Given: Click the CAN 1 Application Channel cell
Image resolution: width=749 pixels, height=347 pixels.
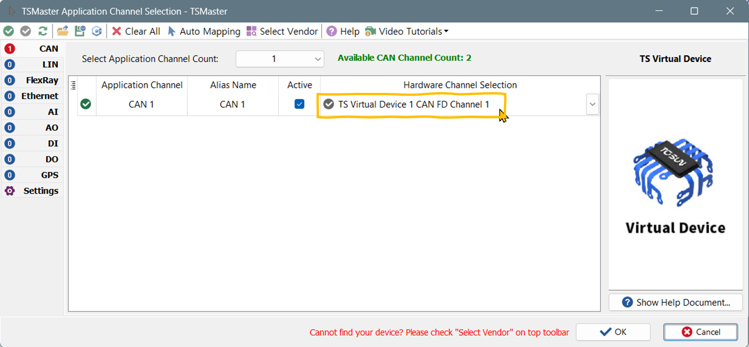Looking at the screenshot, I should 142,104.
